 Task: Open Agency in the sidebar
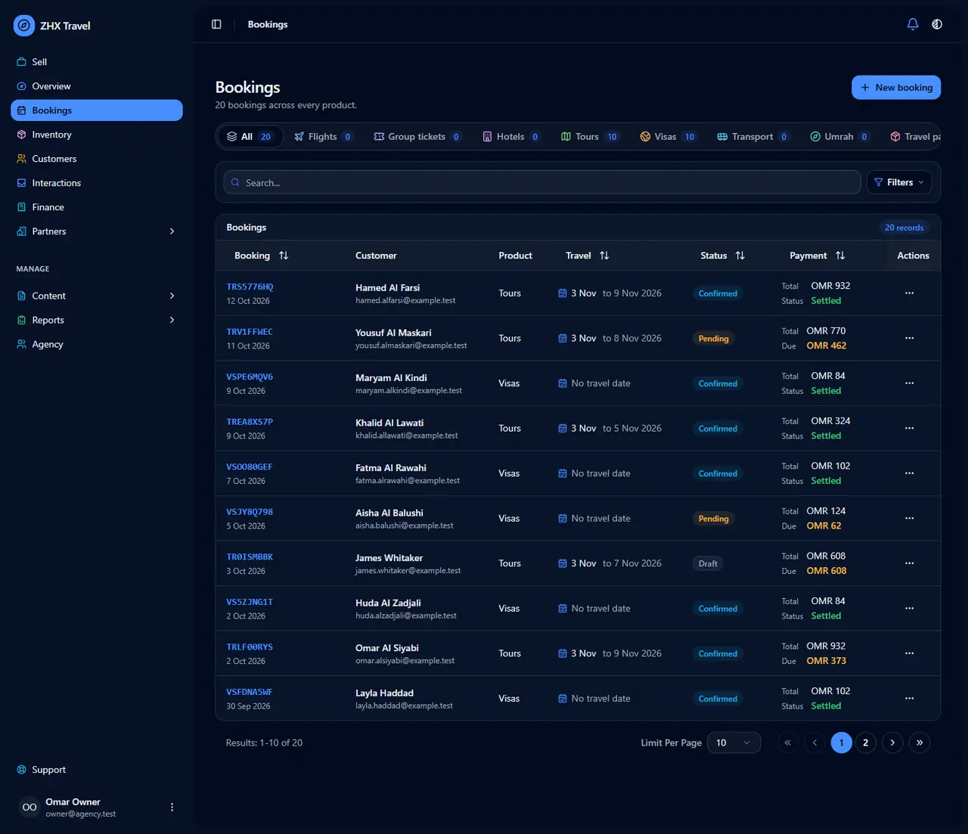point(97,344)
